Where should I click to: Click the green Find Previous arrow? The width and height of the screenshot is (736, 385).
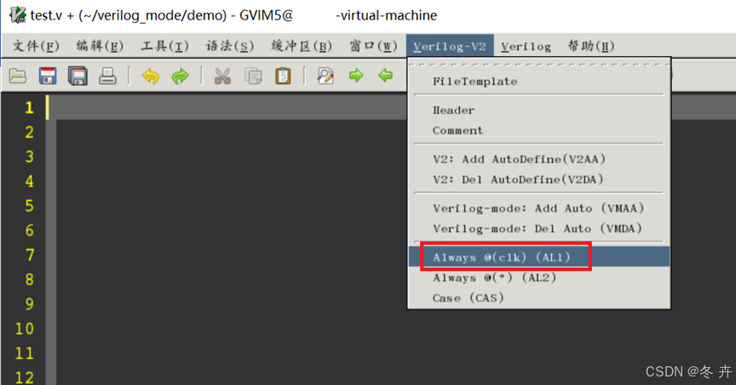click(x=385, y=75)
